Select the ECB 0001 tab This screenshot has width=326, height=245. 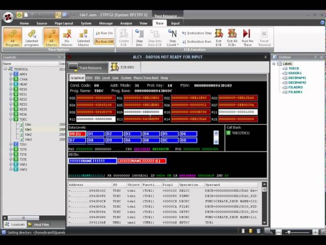tap(124, 67)
